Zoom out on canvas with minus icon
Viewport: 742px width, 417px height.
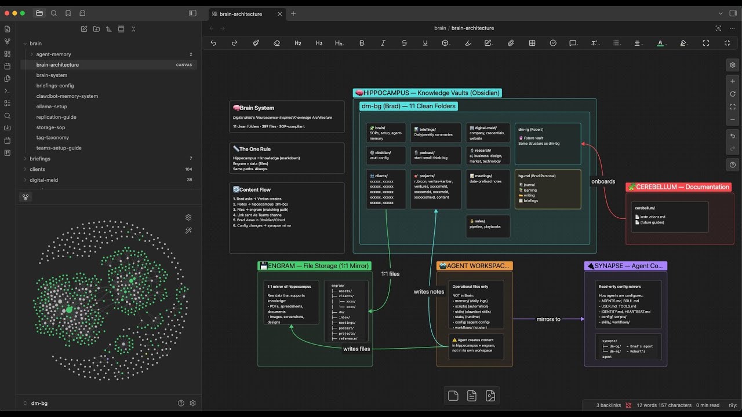coord(733,119)
